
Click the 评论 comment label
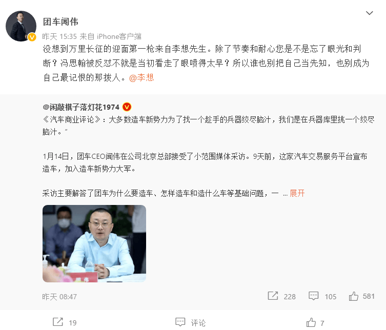pos(198,323)
